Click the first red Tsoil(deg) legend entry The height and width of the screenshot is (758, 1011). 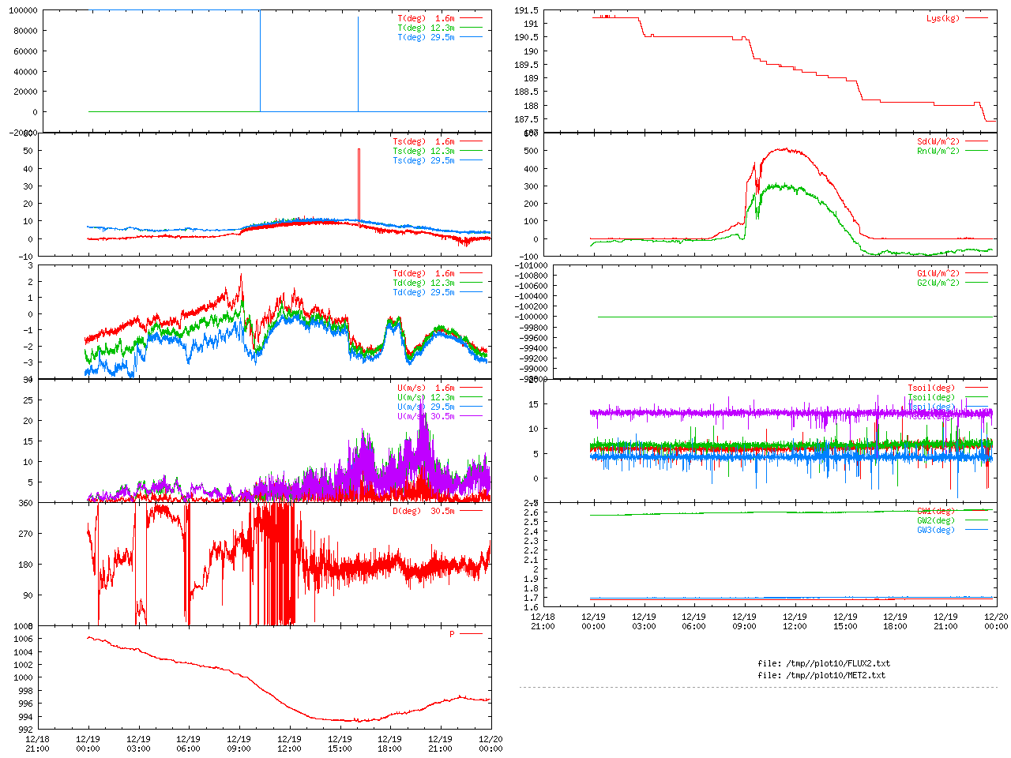pos(930,388)
